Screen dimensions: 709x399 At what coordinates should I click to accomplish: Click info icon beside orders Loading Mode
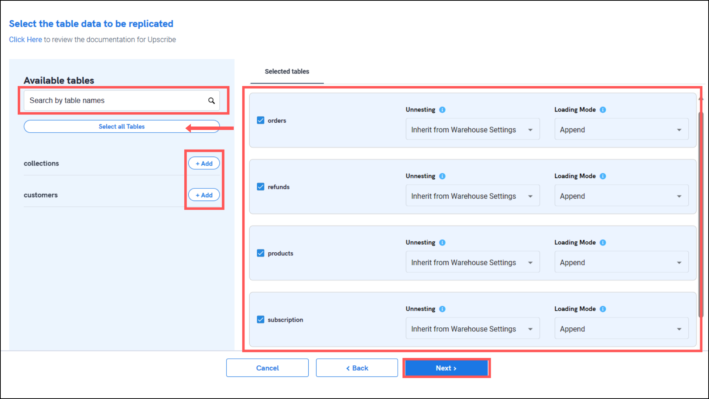pyautogui.click(x=603, y=110)
